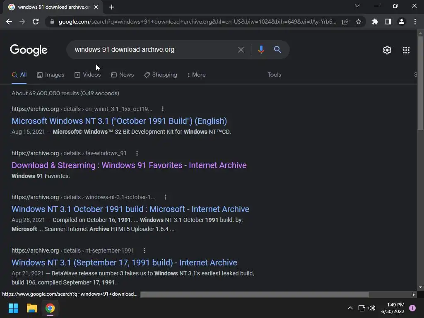424x318 pixels.
Task: Click the horizontal scrollbar thumb
Action: point(255,294)
